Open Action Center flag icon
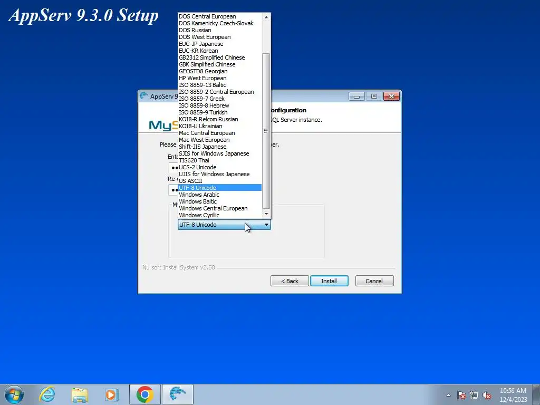The height and width of the screenshot is (405, 540). 461,395
